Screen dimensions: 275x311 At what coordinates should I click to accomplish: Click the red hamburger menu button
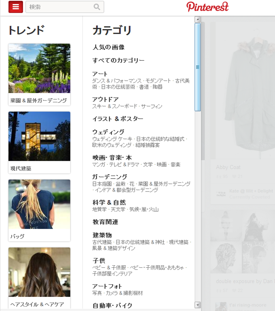pyautogui.click(x=15, y=7)
